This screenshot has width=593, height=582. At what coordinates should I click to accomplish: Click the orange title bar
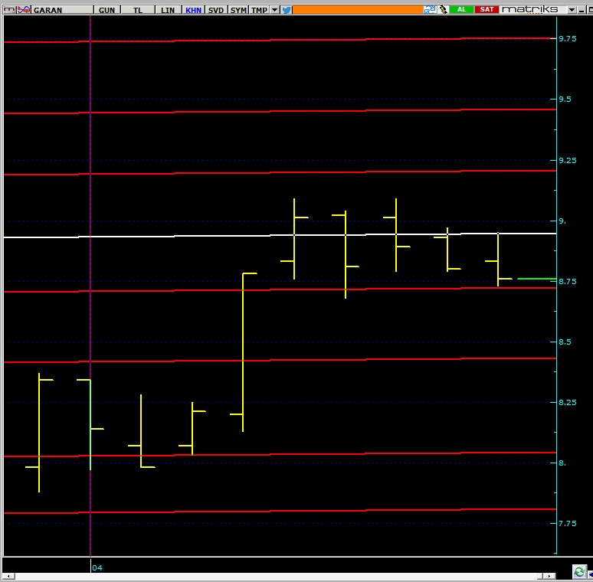coord(358,10)
